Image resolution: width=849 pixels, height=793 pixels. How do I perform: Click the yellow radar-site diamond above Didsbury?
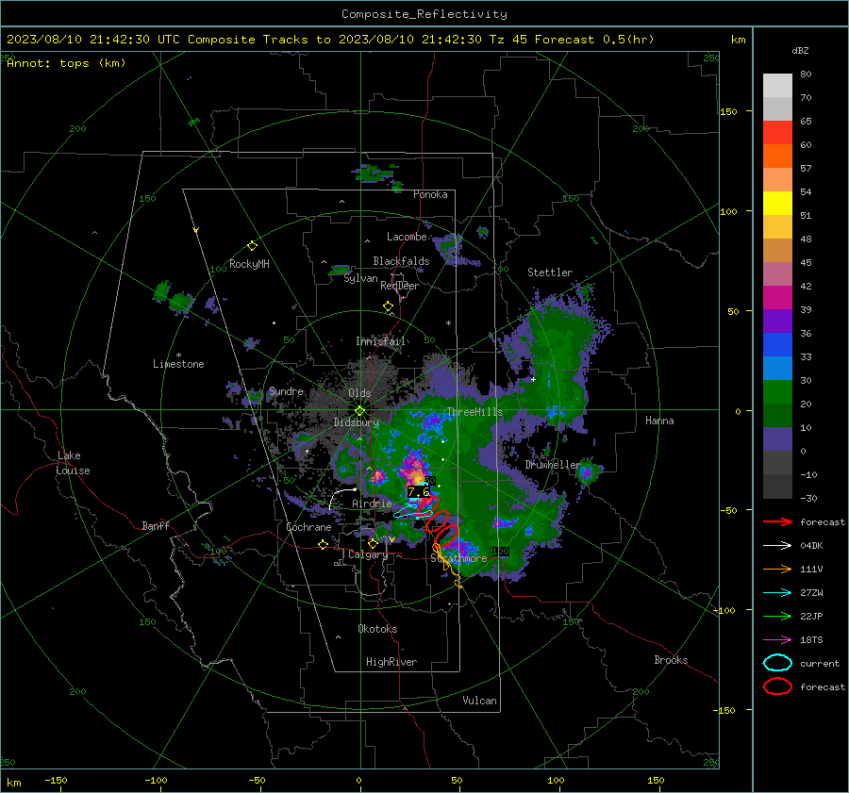359,411
